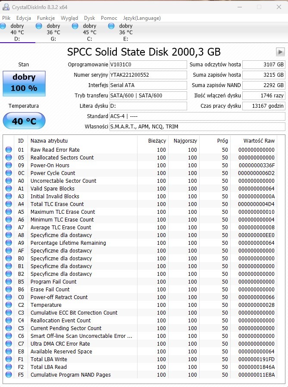Open the Funkcje menu

pos(46,18)
